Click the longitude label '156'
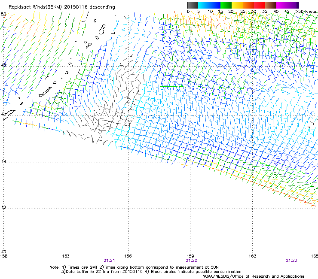Screen dimensions: 318x279 128,256
